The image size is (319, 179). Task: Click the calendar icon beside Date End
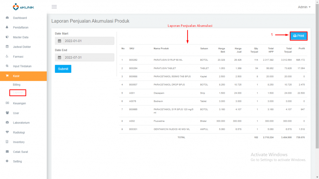[59, 58]
